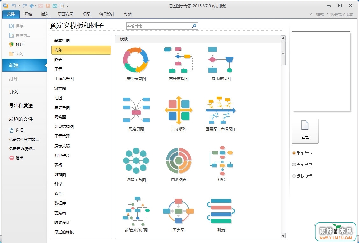Click the blue move/pan arrows icon
Screen dimensions: 359x243
point(32,6)
